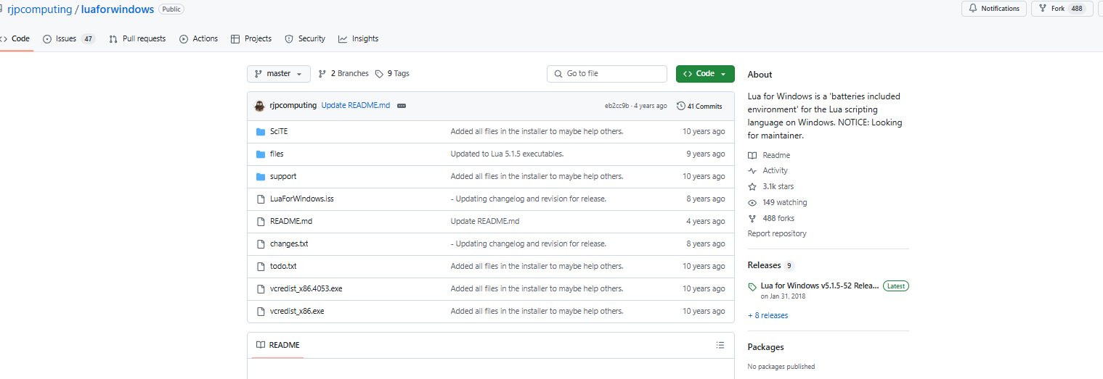Open commit message 'Updated to Lua 5.1.5 executables.'
The height and width of the screenshot is (379, 1103).
508,154
